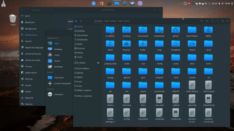Open the MEGA folder icon
Viewport: 234px width, 131px height.
tap(208, 30)
